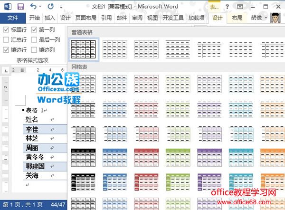This screenshot has height=210, width=285.
Task: Click the Word application icon in title bar
Action: [x=8, y=7]
